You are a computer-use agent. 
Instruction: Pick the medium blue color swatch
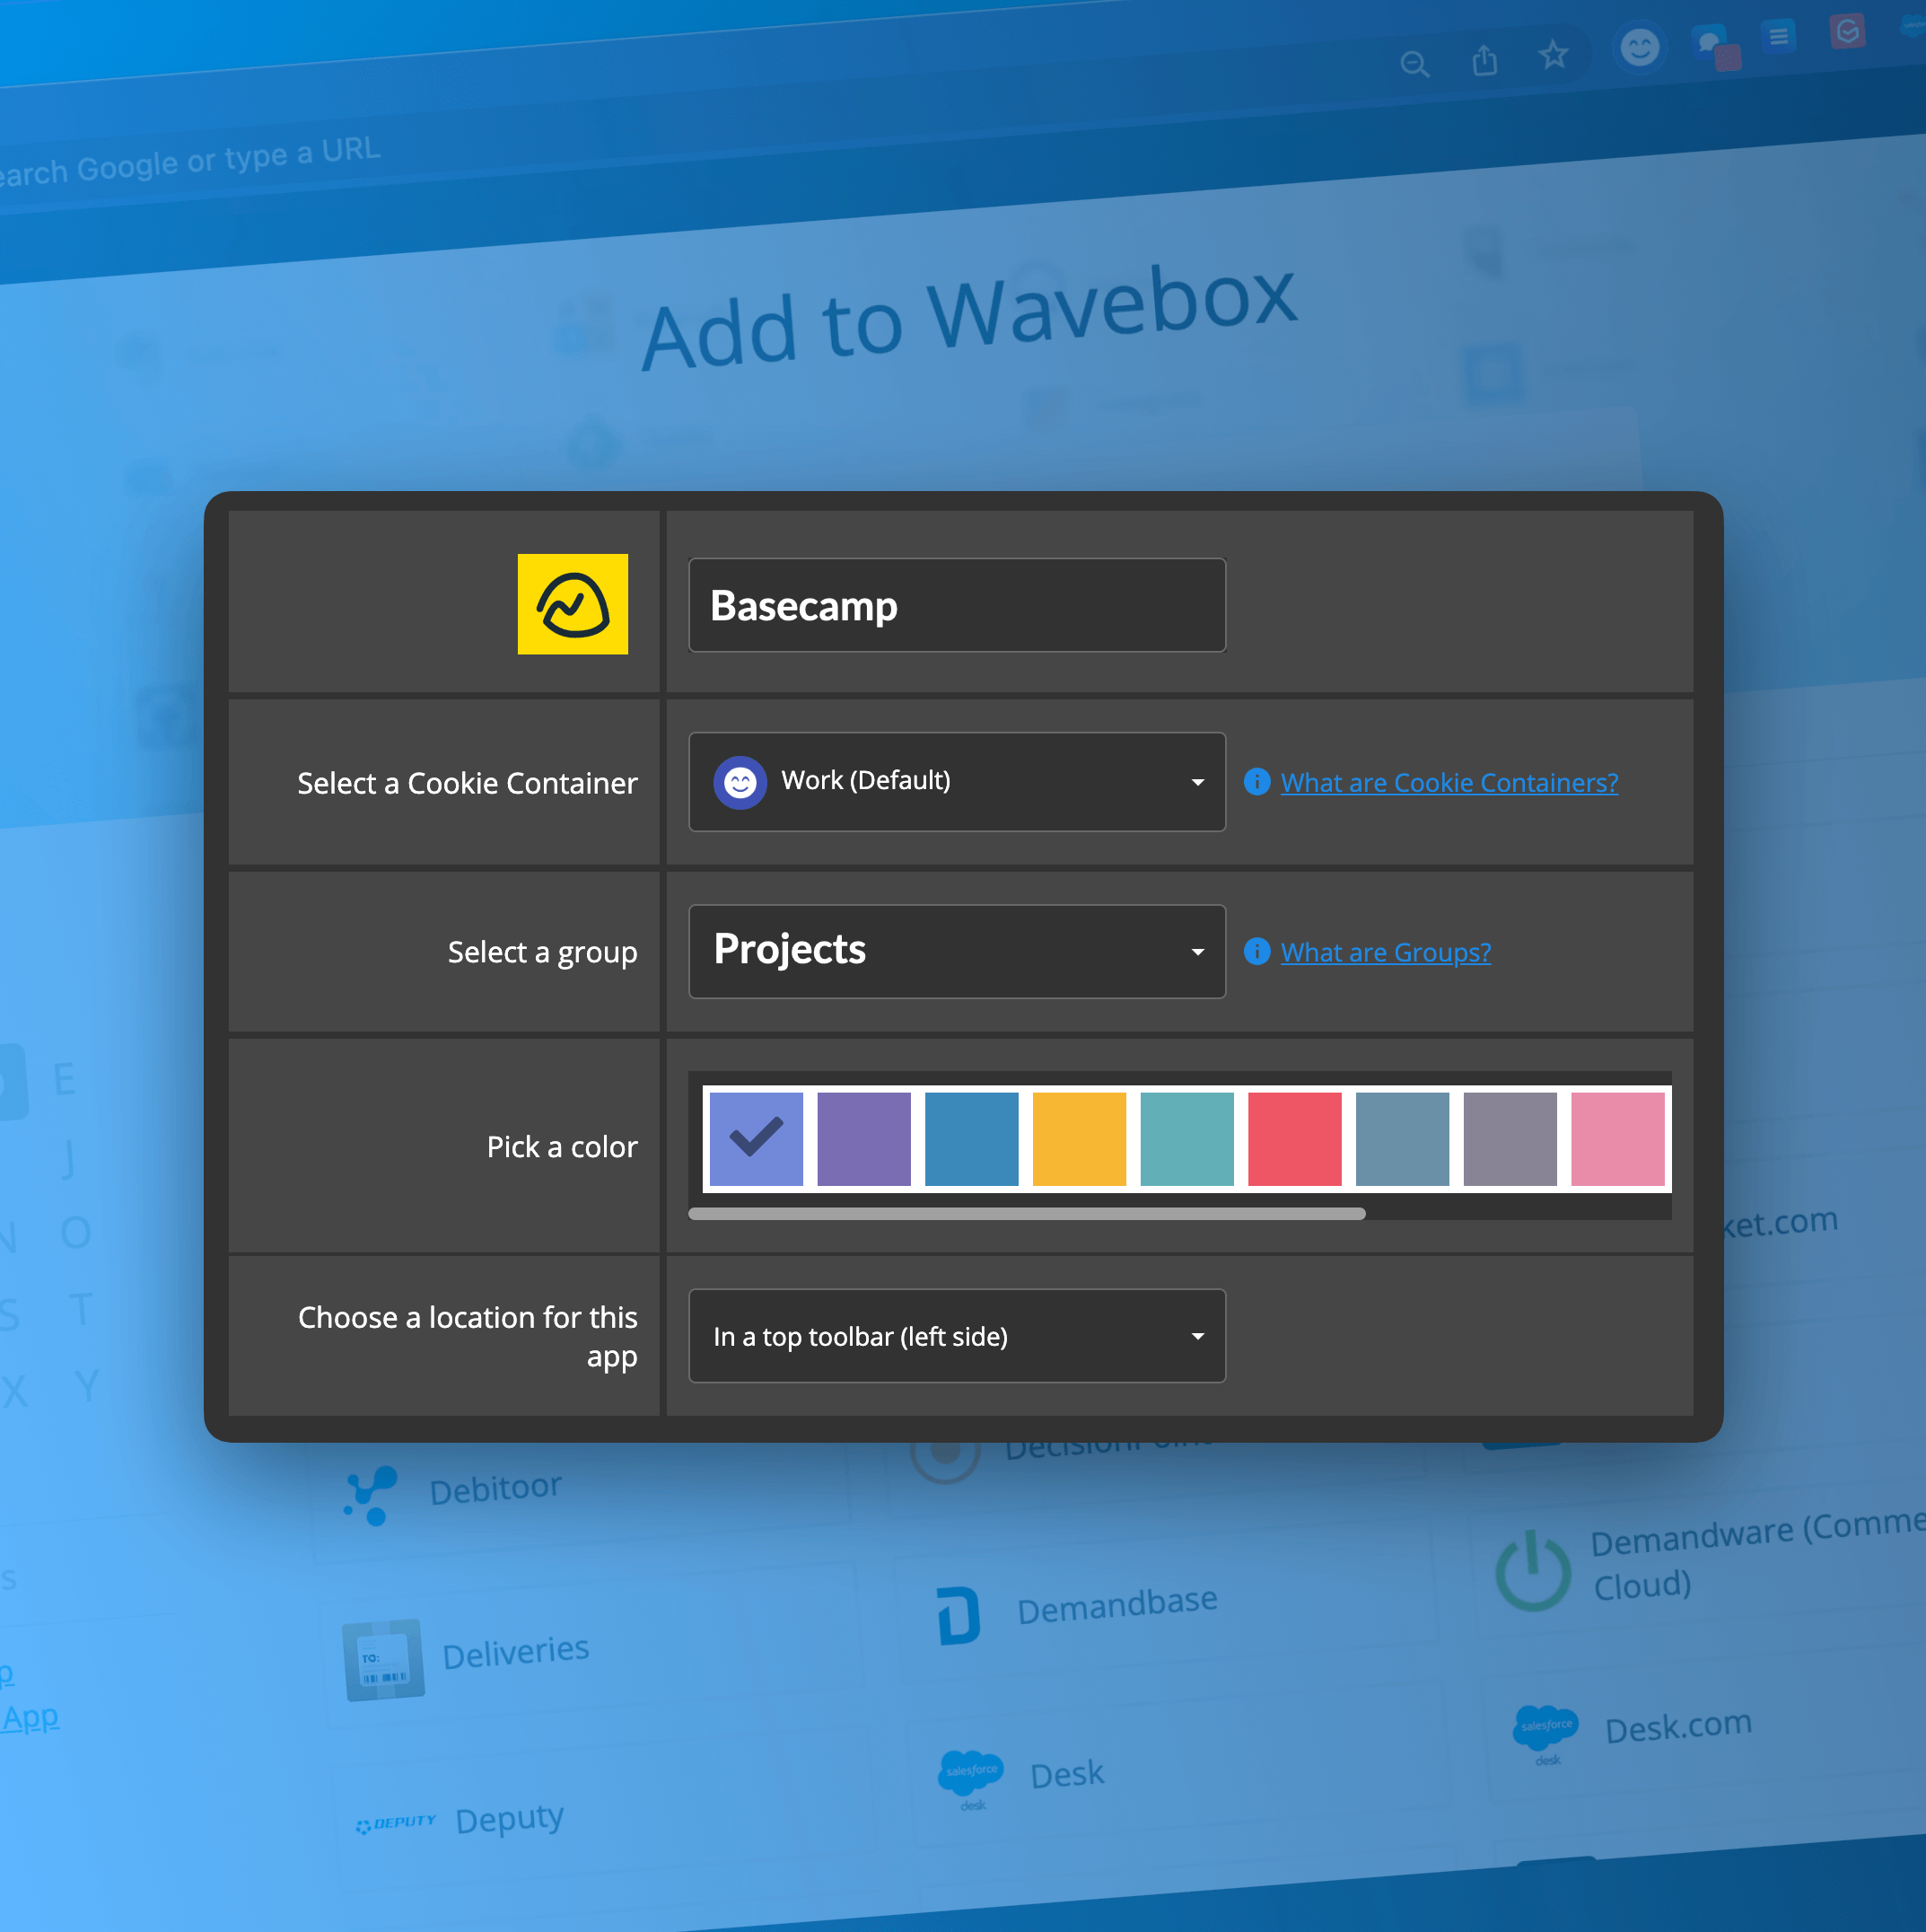coord(971,1138)
